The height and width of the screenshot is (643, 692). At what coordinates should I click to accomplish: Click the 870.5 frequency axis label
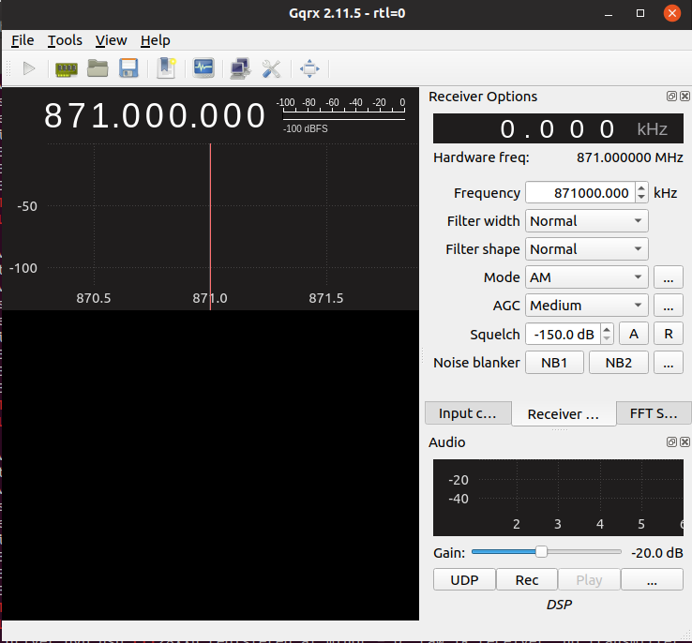pyautogui.click(x=93, y=298)
